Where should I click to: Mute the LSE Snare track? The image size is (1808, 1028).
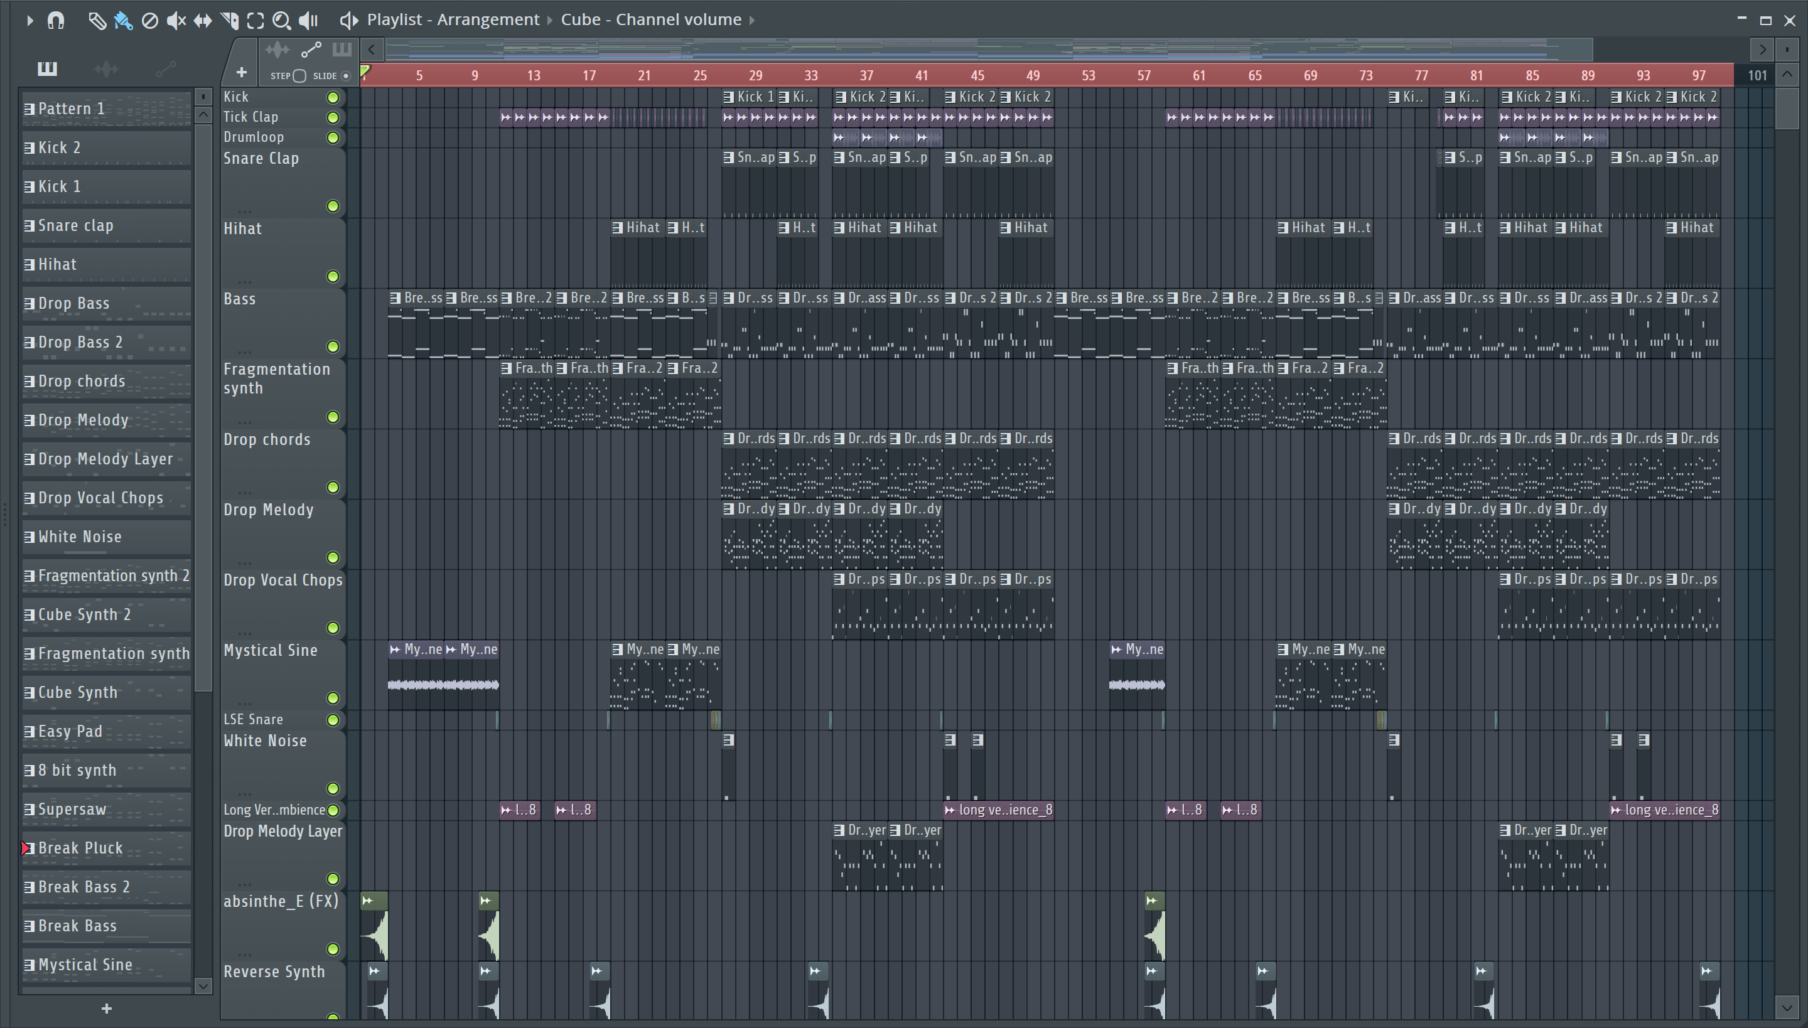(333, 720)
